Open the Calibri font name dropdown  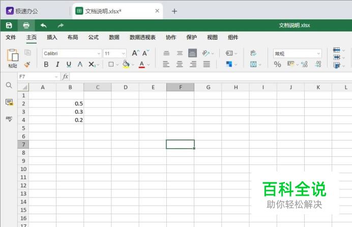(99, 53)
